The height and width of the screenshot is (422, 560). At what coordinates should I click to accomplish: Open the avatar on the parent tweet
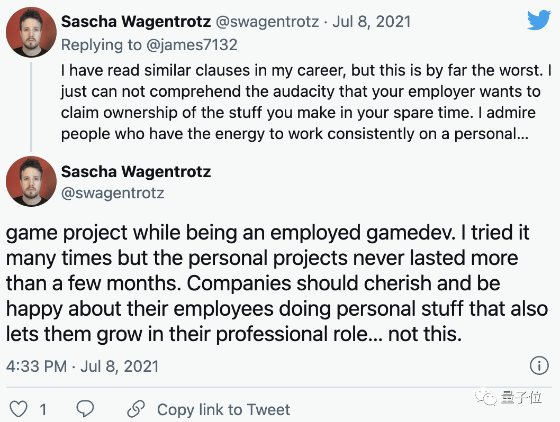point(31,32)
